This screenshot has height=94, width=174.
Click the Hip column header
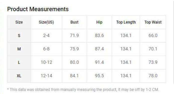[99, 22]
